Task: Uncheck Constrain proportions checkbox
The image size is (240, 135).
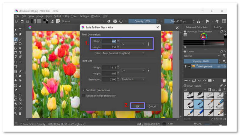Action: coord(83,90)
